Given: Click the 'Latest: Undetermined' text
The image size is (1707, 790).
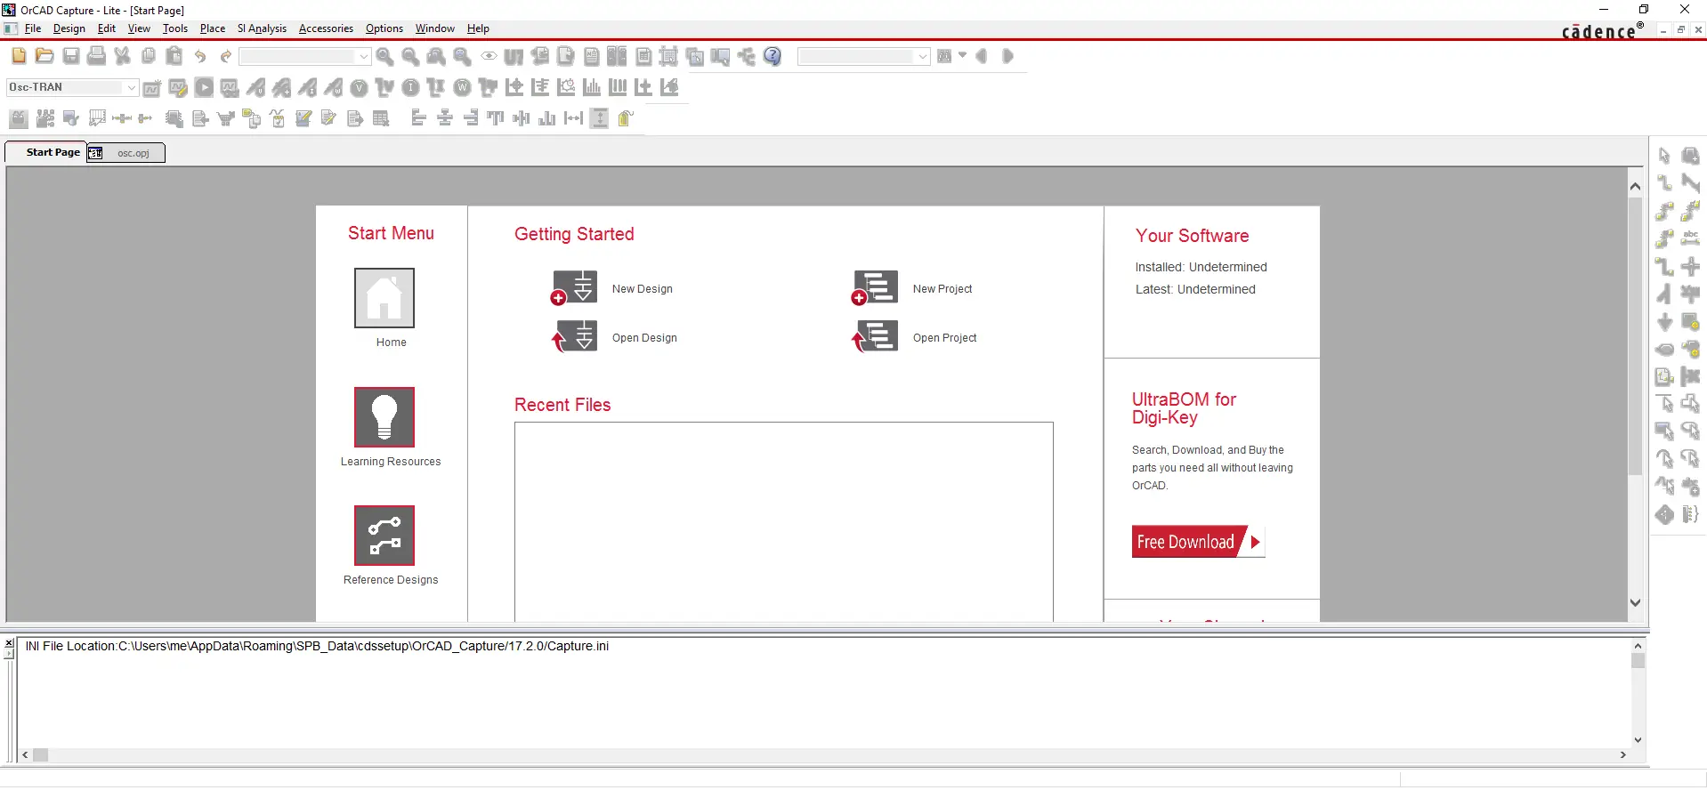Looking at the screenshot, I should coord(1195,289).
